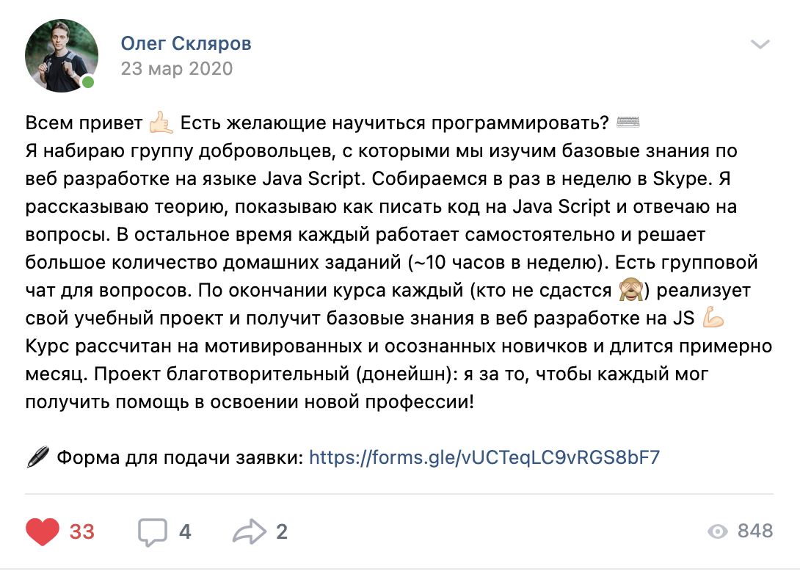Expand the post options chevron menu
The image size is (800, 577).
(760, 45)
